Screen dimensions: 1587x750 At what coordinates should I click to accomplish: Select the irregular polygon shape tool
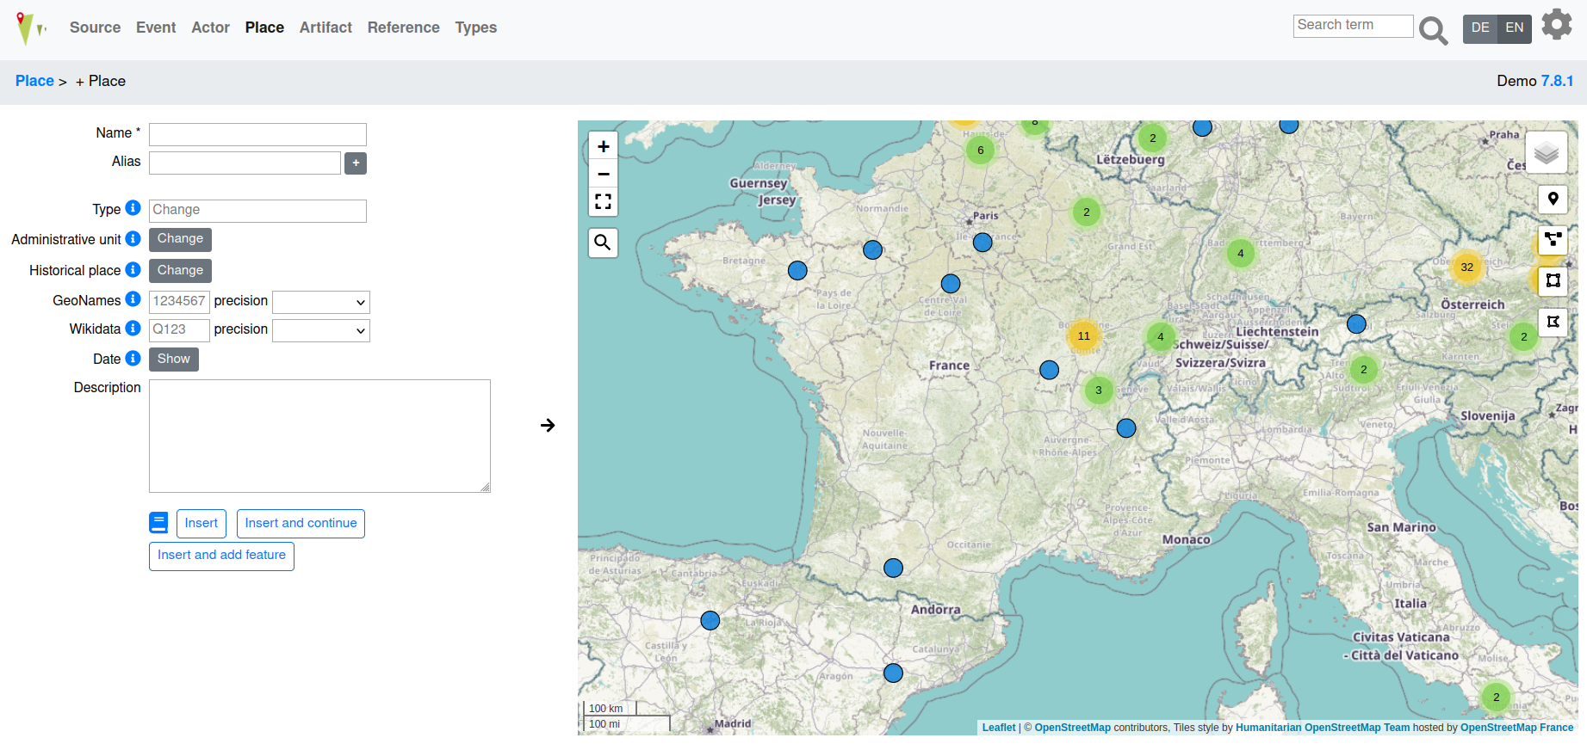pos(1553,322)
